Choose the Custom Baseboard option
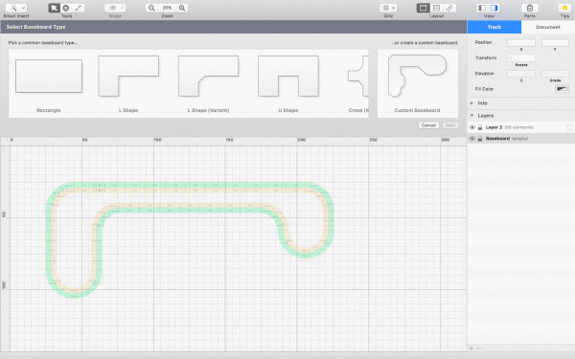Screen dimensions: 575x359 (x=417, y=83)
